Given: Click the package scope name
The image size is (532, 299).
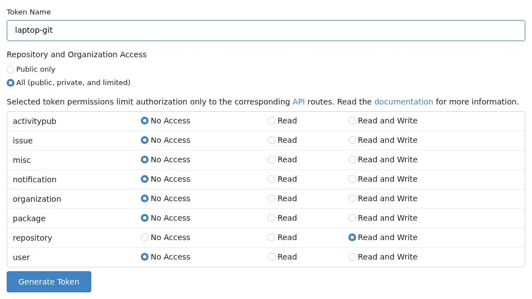Looking at the screenshot, I should pos(29,218).
